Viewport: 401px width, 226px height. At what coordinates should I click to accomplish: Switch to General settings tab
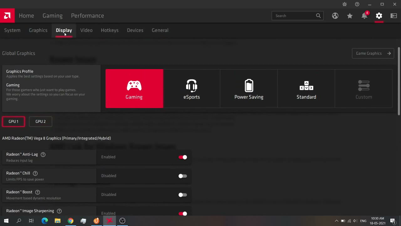pyautogui.click(x=160, y=30)
